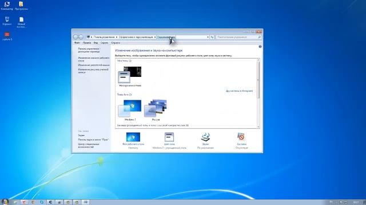This screenshot has height=205, width=366.
Task: Go back with the Back arrow button
Action: click(75, 37)
